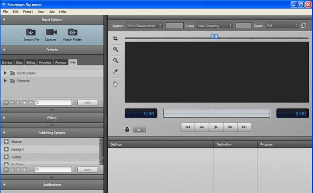The height and width of the screenshot is (193, 313).
Task: Open the Capture camera icon
Action: tap(51, 32)
